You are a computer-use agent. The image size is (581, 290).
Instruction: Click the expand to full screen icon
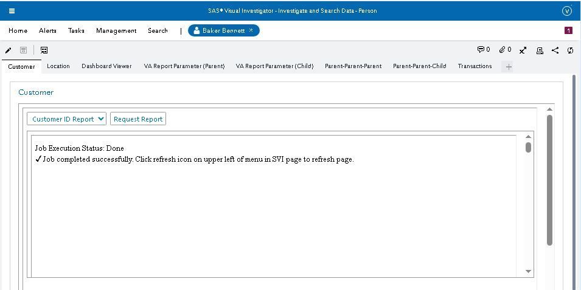coord(523,50)
